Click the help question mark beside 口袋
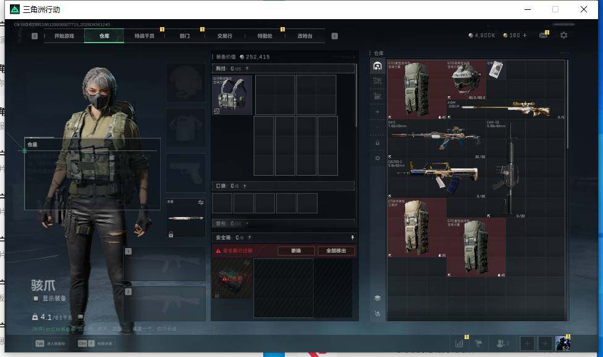The width and height of the screenshot is (603, 357). (245, 186)
